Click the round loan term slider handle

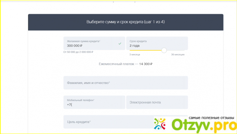pyautogui.click(x=164, y=50)
